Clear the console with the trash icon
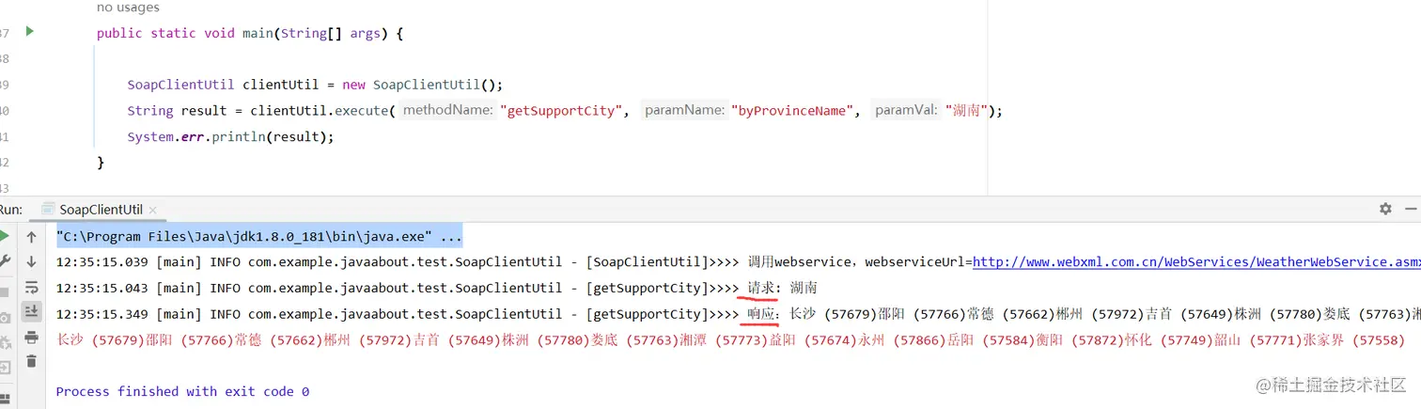 click(31, 361)
